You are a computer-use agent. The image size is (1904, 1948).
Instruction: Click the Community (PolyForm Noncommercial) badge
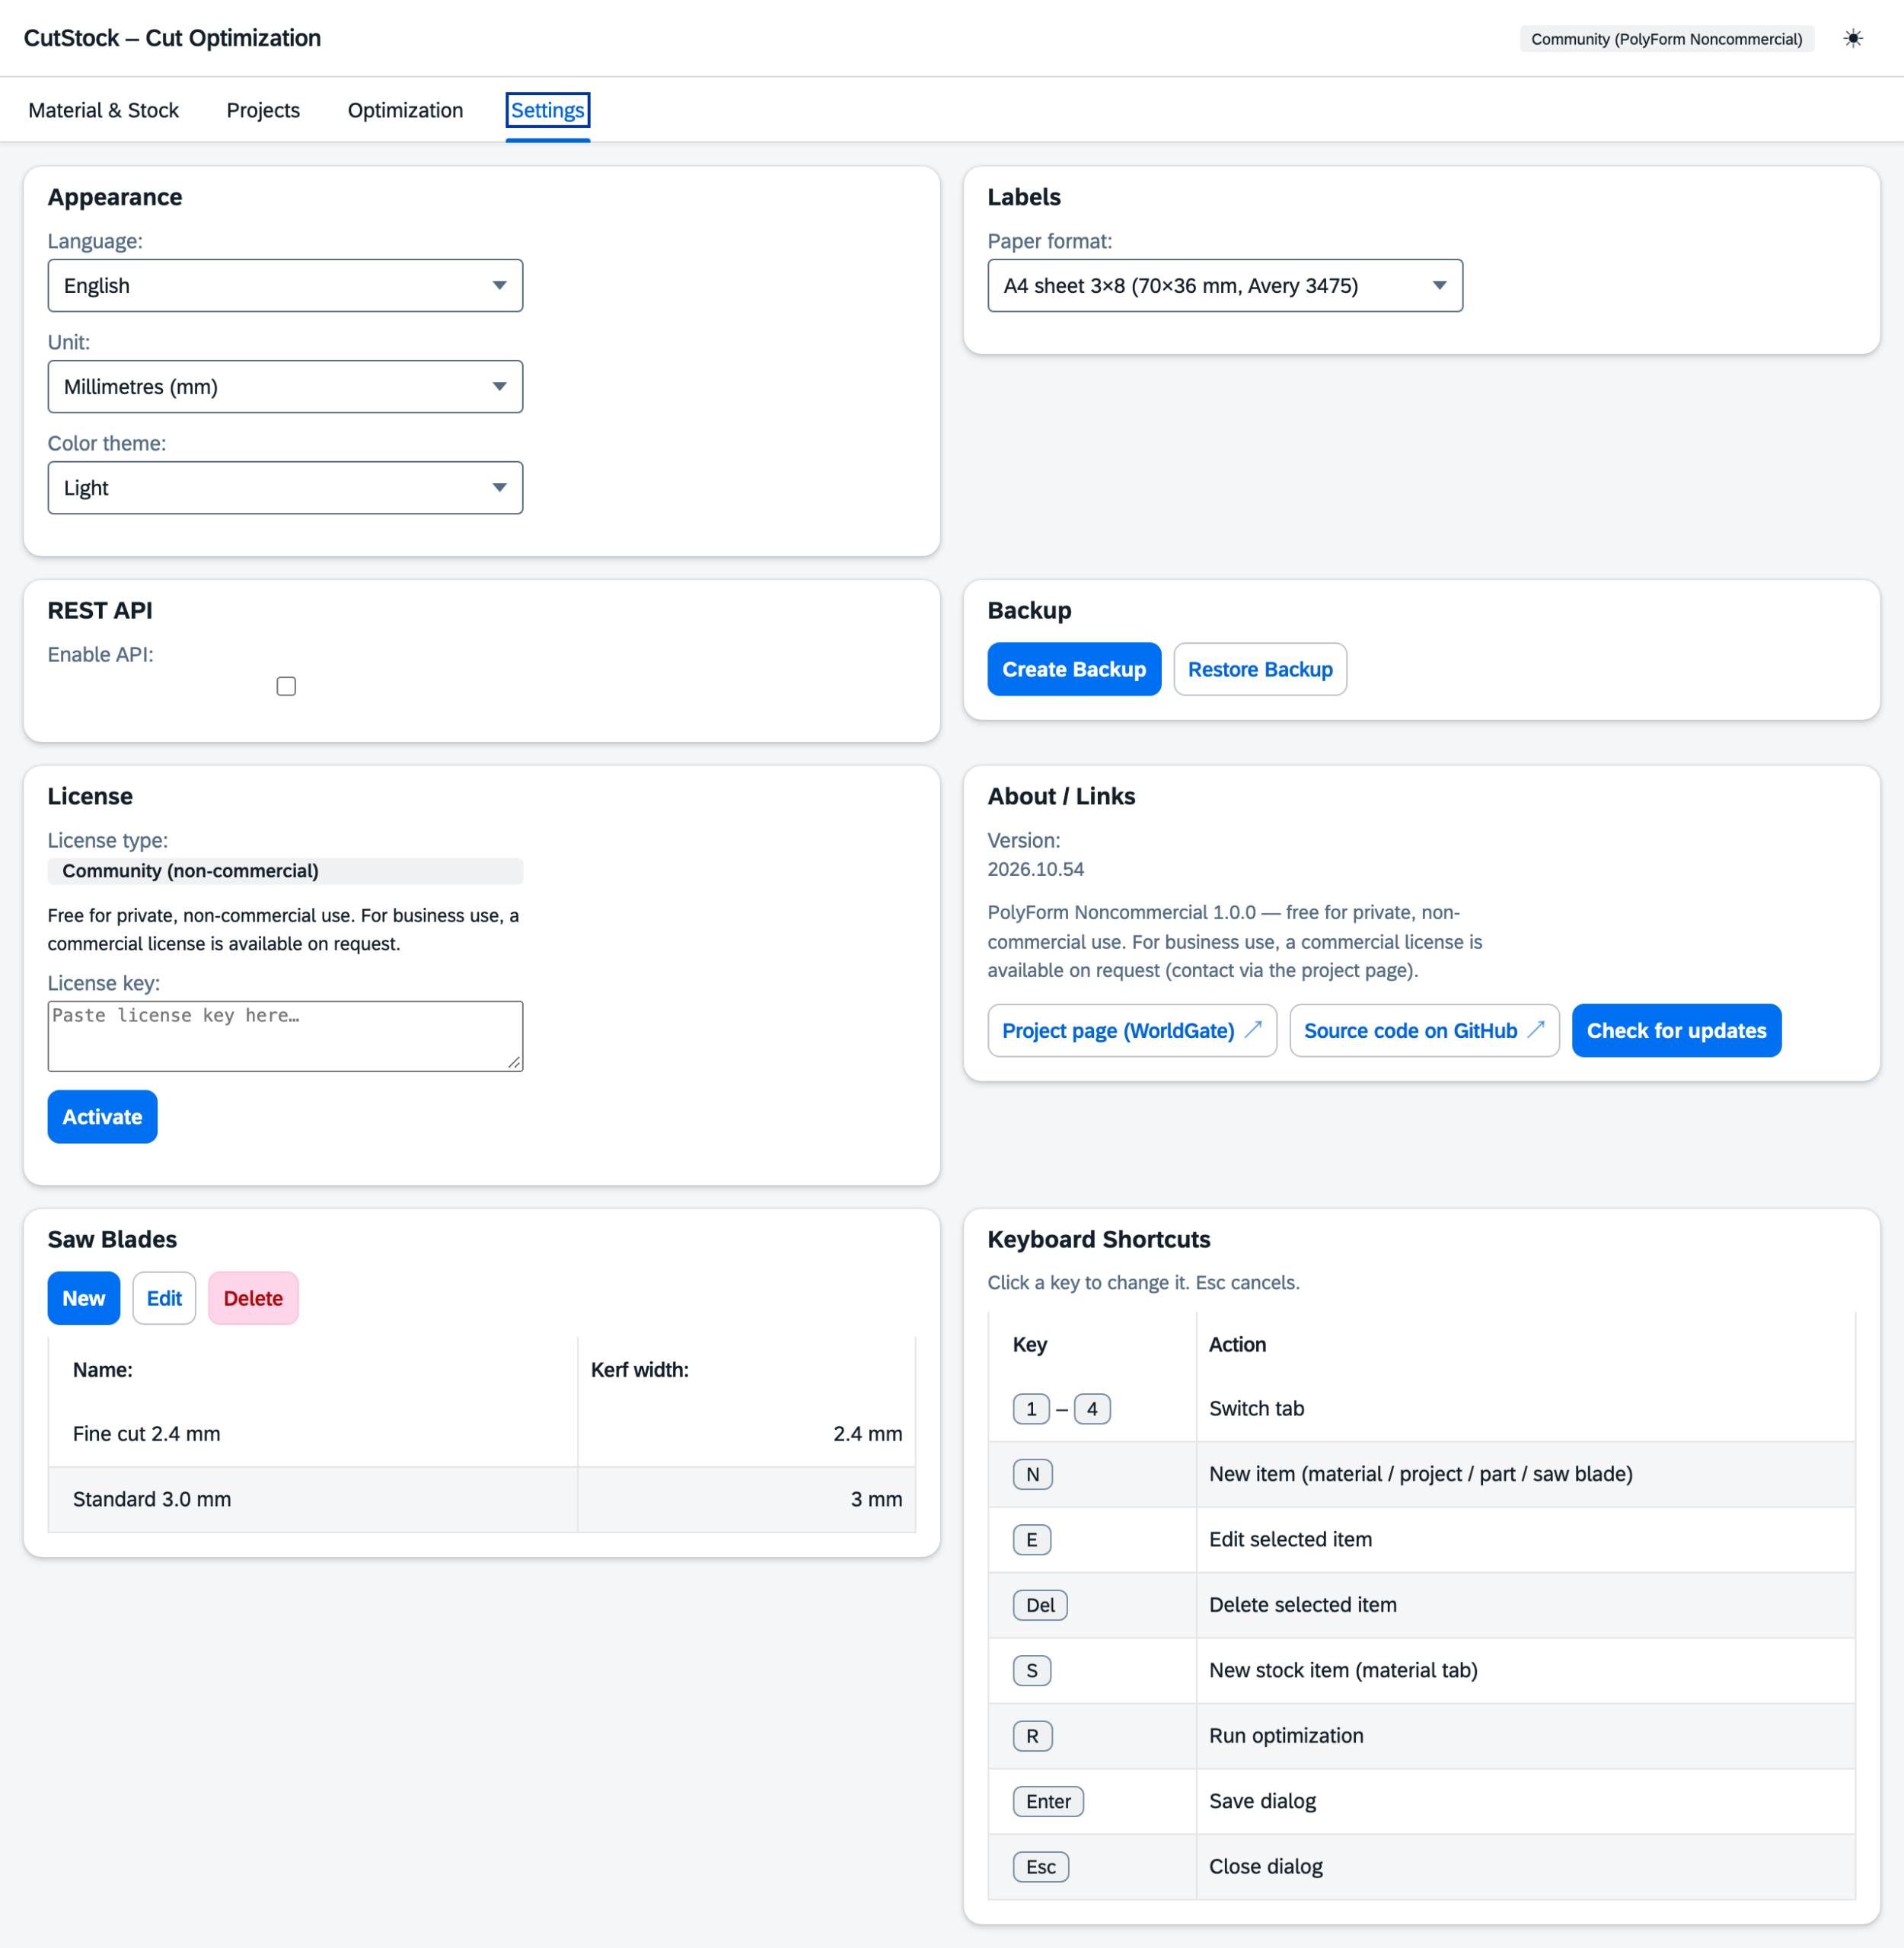pos(1666,39)
